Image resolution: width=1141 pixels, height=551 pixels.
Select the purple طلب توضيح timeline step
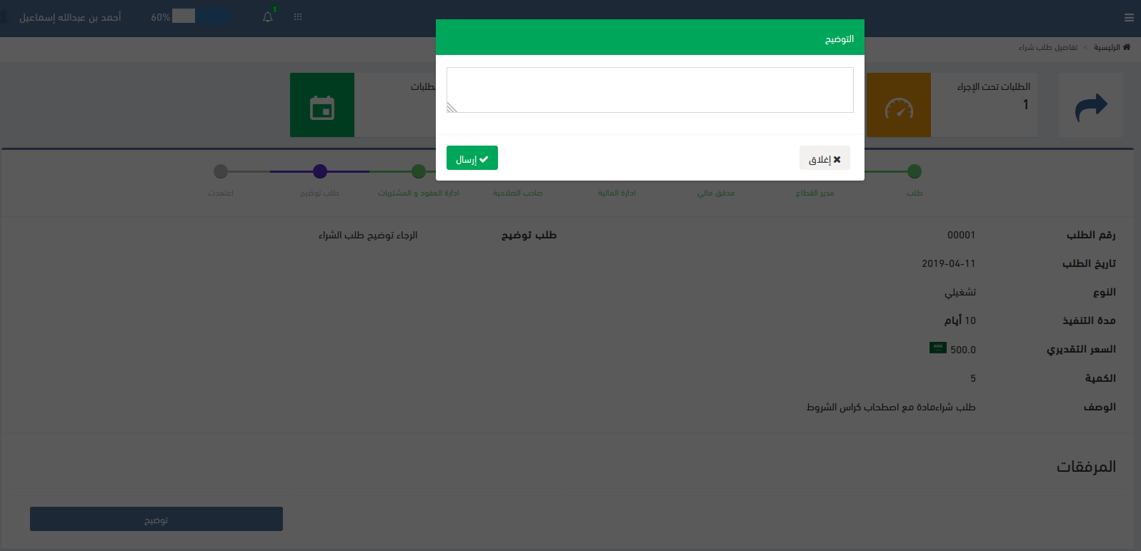tap(320, 171)
